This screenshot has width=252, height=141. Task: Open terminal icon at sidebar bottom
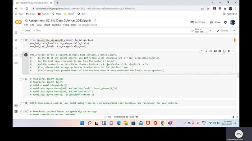(x=16, y=112)
